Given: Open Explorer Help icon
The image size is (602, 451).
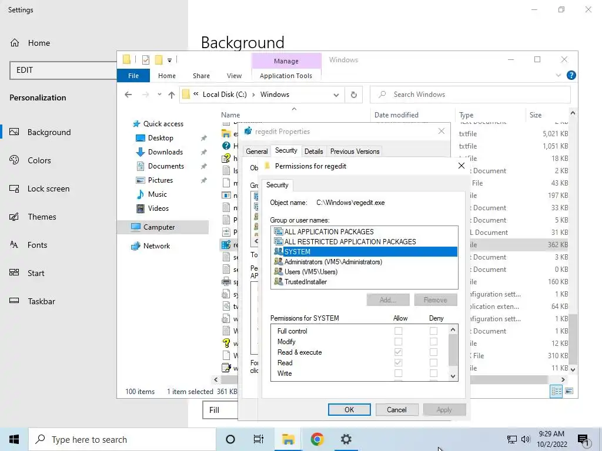Looking at the screenshot, I should (571, 76).
